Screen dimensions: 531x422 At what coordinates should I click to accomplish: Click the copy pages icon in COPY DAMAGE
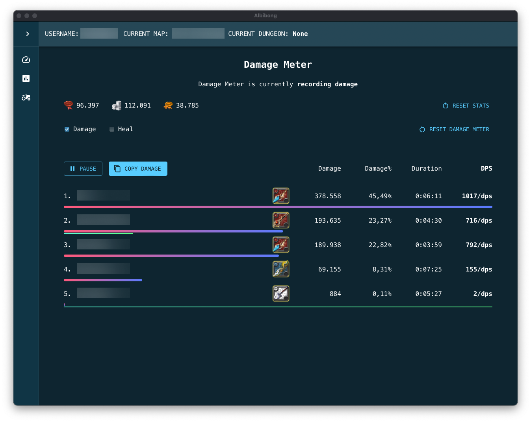[117, 169]
